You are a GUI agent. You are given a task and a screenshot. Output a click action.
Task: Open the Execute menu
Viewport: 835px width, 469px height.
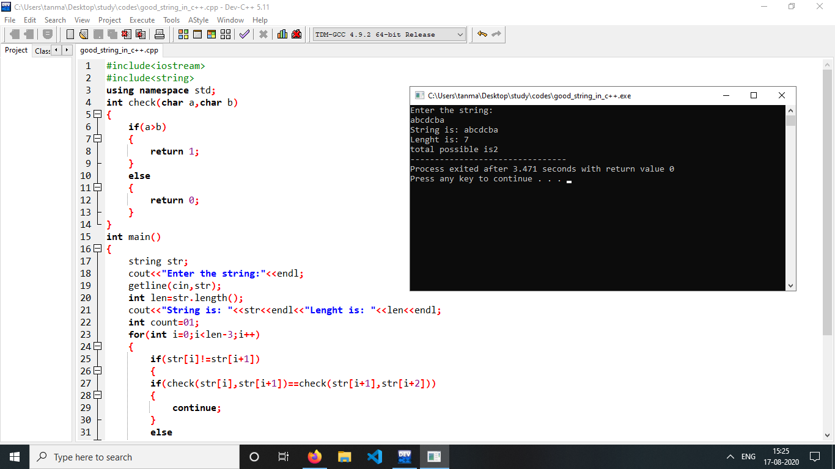pos(142,20)
